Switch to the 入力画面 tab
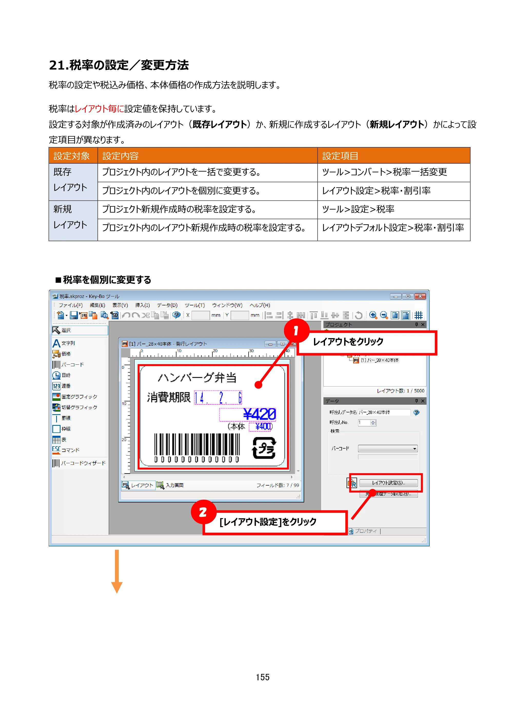Screen dimensions: 513x726 point(170,485)
